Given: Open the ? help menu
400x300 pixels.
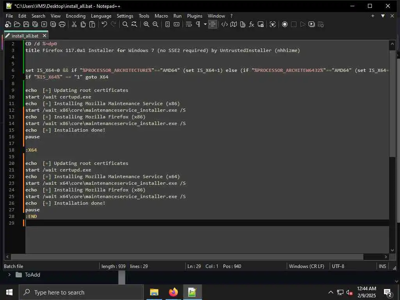Looking at the screenshot, I should [231, 16].
